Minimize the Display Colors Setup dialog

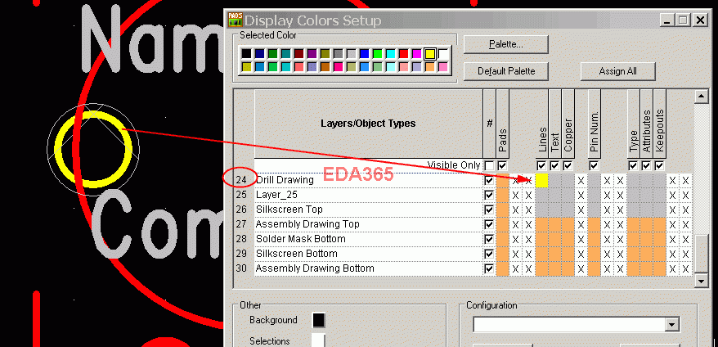(667, 20)
